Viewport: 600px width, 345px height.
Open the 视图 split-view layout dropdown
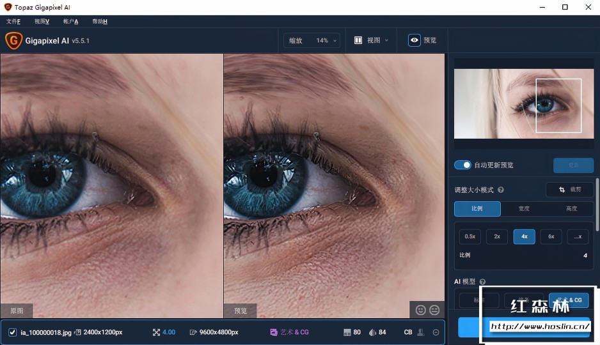[x=371, y=40]
